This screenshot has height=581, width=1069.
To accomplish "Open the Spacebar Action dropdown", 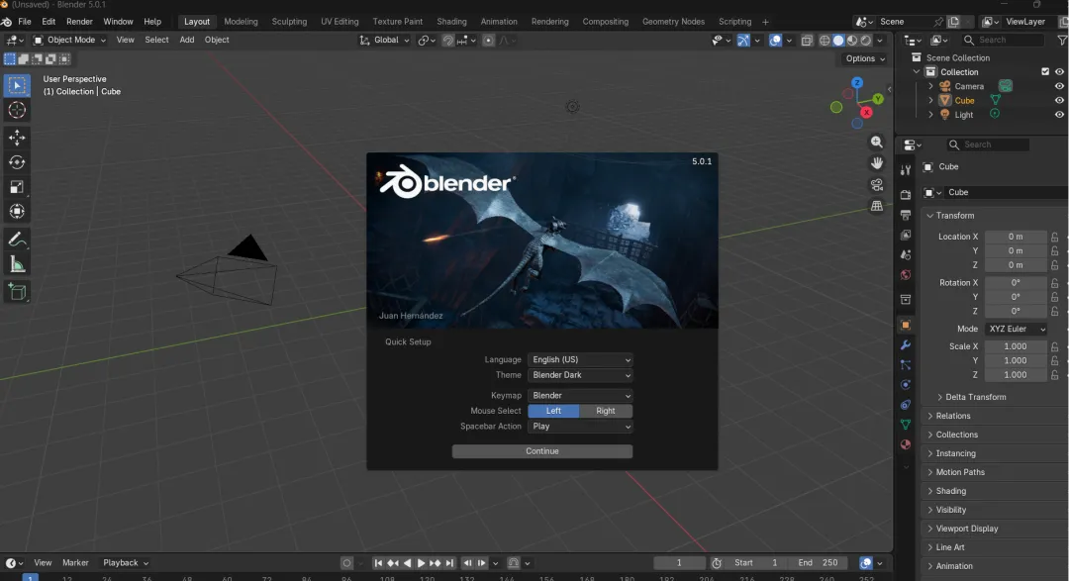I will click(x=580, y=427).
